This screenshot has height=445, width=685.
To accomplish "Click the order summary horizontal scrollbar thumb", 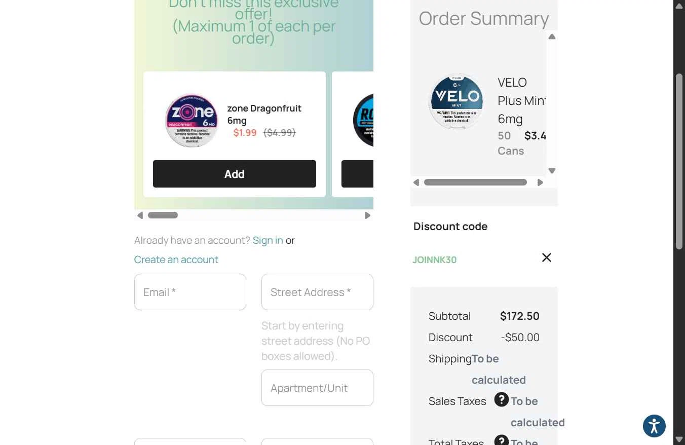I will coord(475,182).
